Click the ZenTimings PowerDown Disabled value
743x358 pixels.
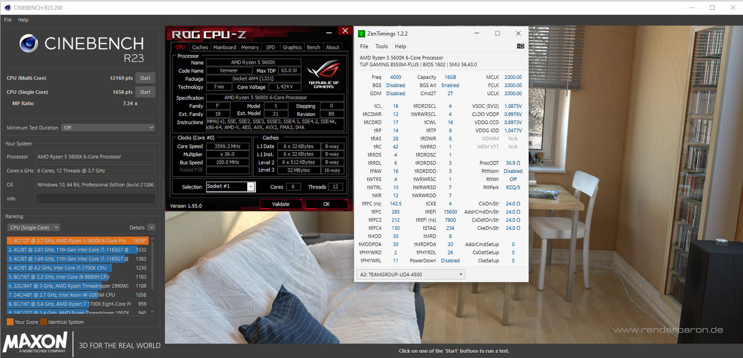coord(450,261)
